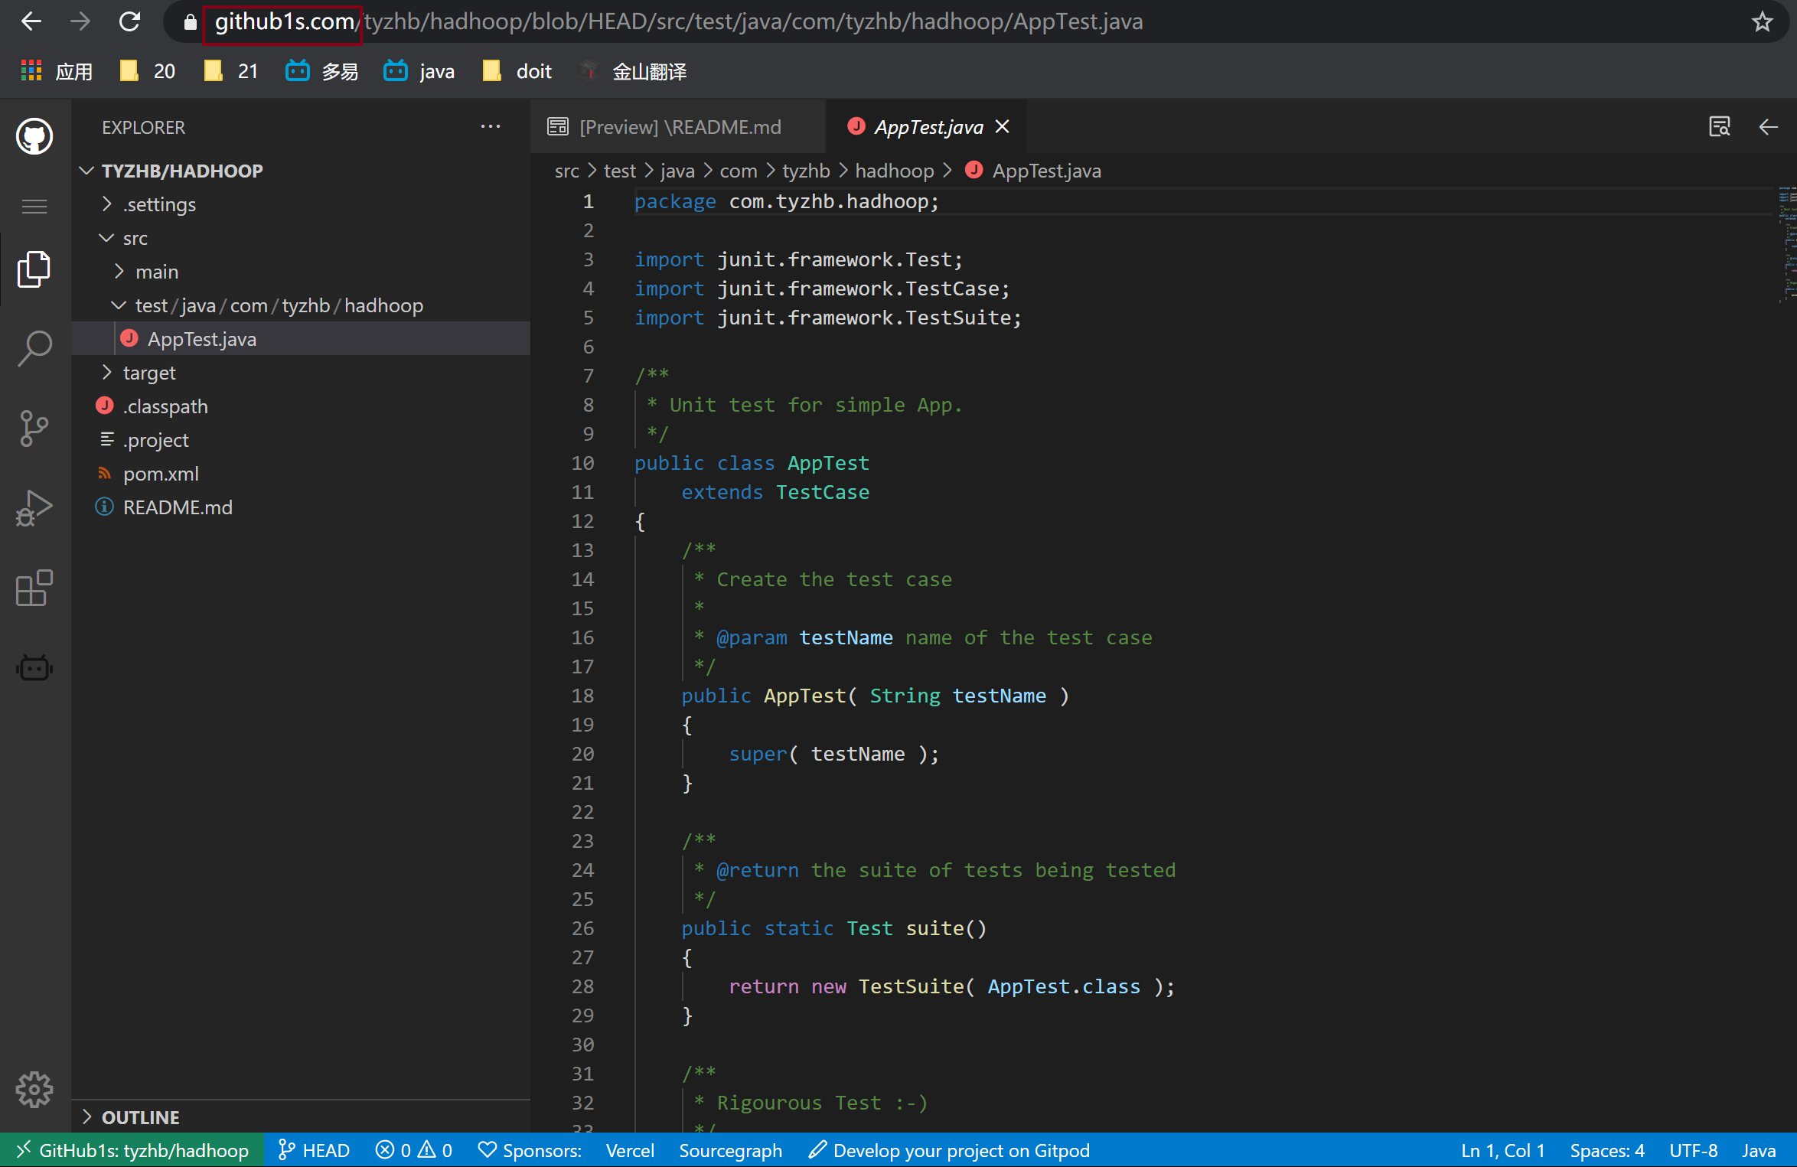Viewport: 1797px width, 1167px height.
Task: Switch to the README.md preview tab
Action: click(679, 127)
